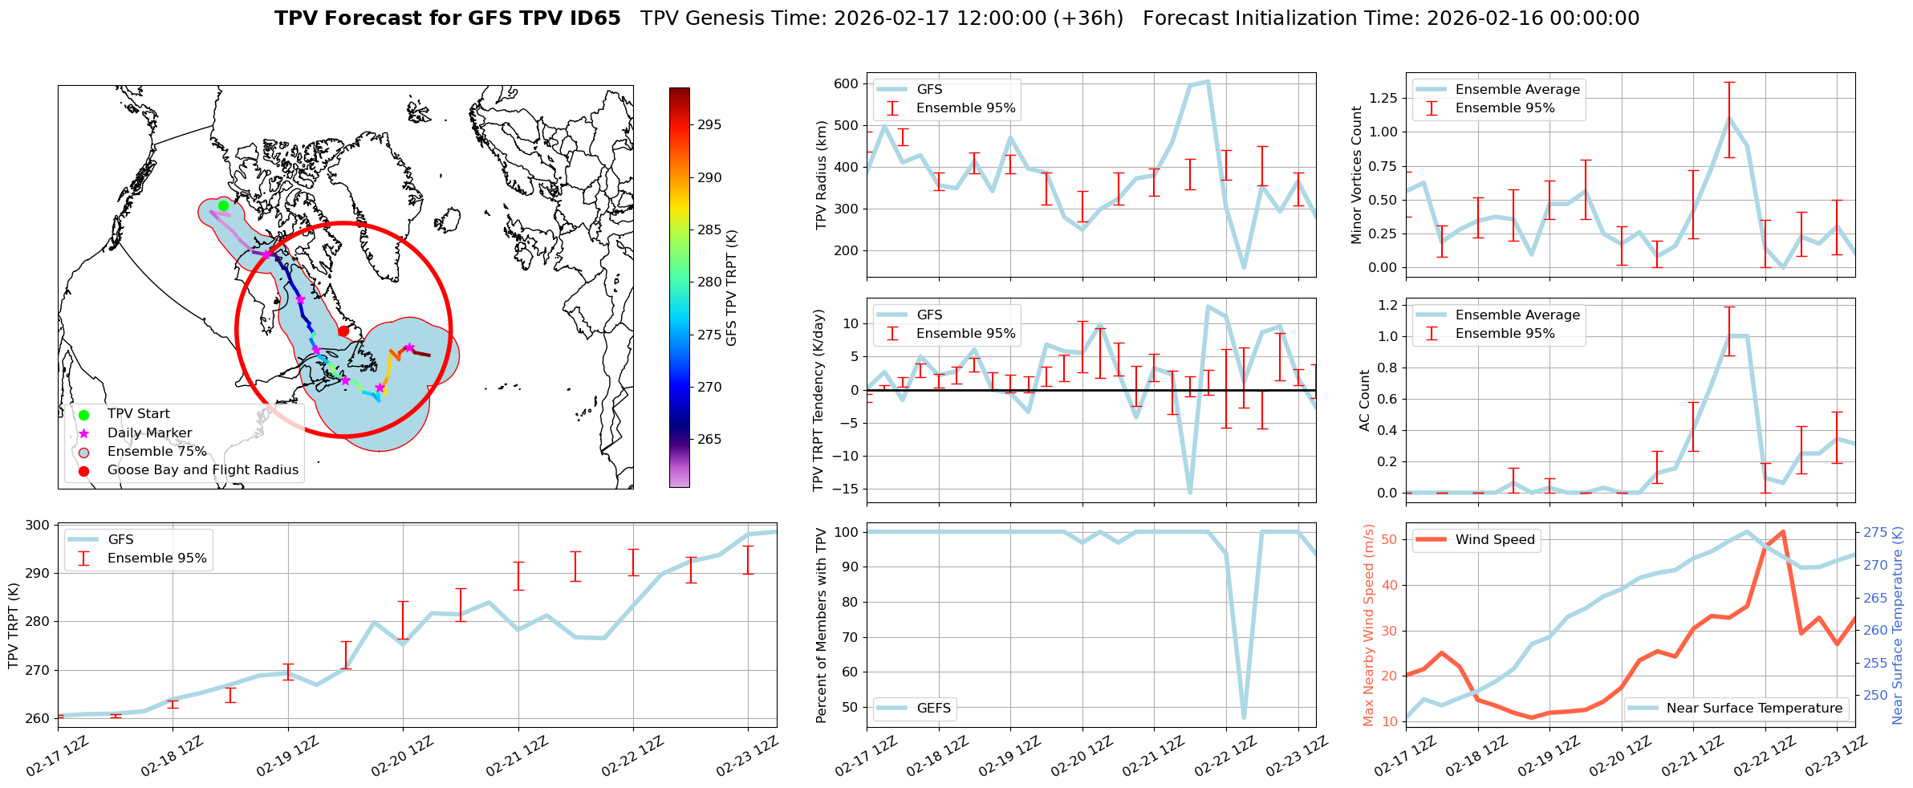Viewport: 1913px width, 788px height.
Task: Click the red Goose Bay legend marker
Action: click(x=84, y=470)
